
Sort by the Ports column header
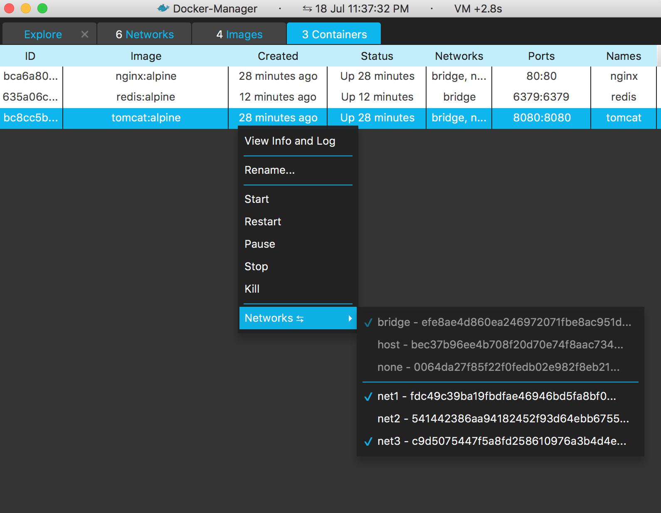541,56
